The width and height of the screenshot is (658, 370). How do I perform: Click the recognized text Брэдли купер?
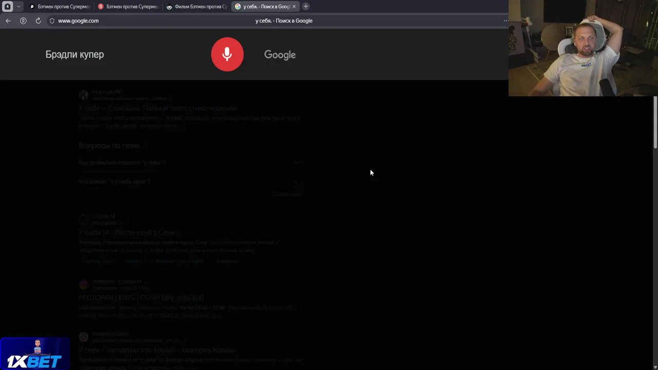tap(75, 54)
